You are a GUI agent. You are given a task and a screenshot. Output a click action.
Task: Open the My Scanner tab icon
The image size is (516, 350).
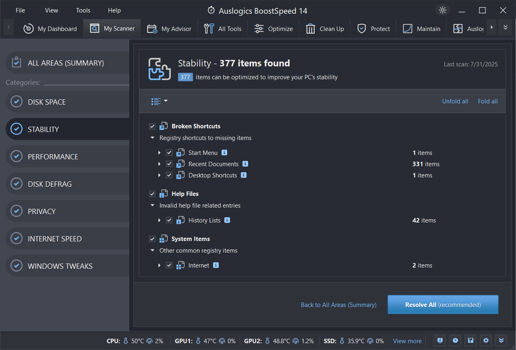pos(94,28)
